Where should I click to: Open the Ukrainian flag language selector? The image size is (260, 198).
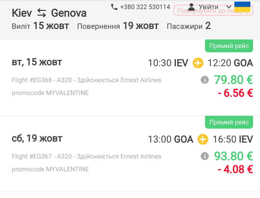pos(242,7)
